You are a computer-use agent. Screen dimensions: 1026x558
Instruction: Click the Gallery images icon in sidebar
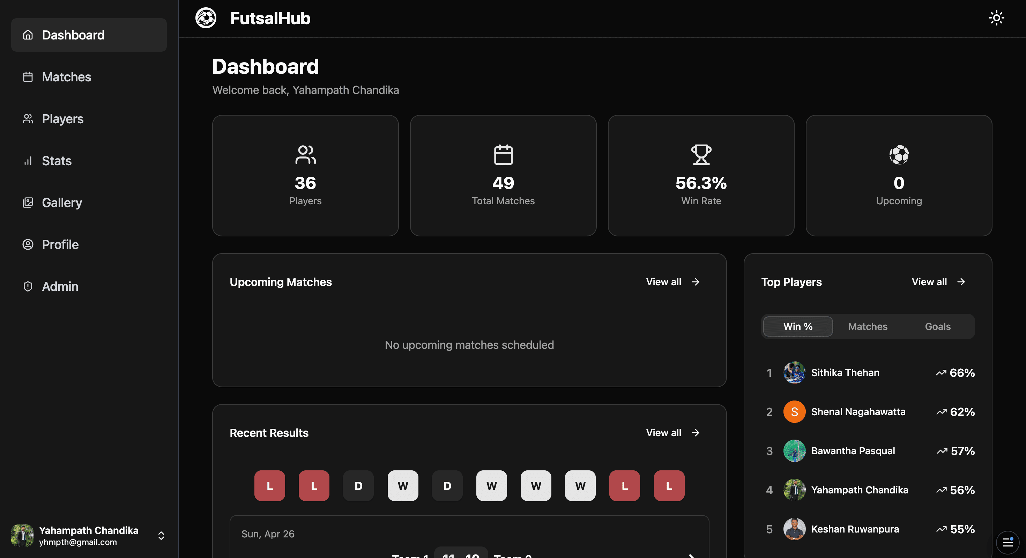28,203
